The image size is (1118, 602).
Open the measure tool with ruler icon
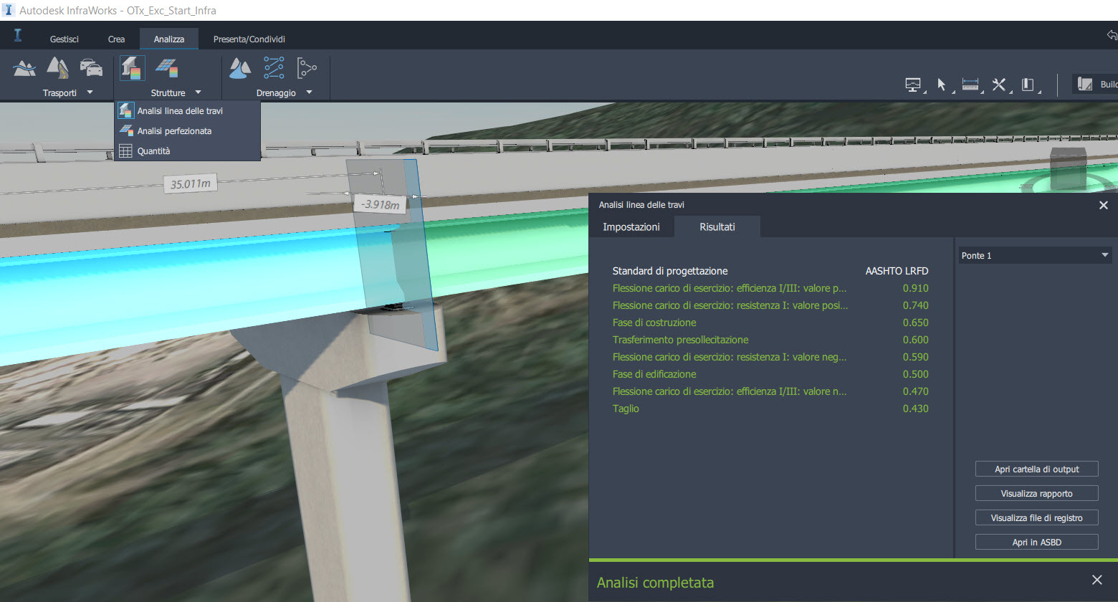971,84
